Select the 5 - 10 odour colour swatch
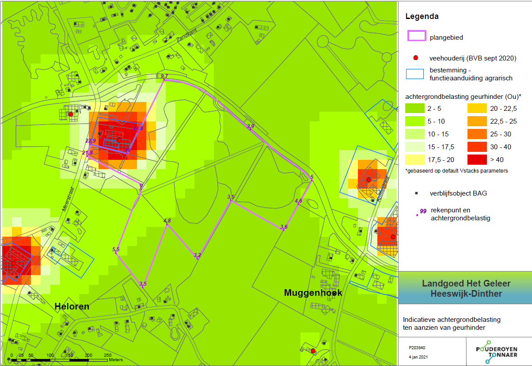This screenshot has width=532, height=366. 416,122
